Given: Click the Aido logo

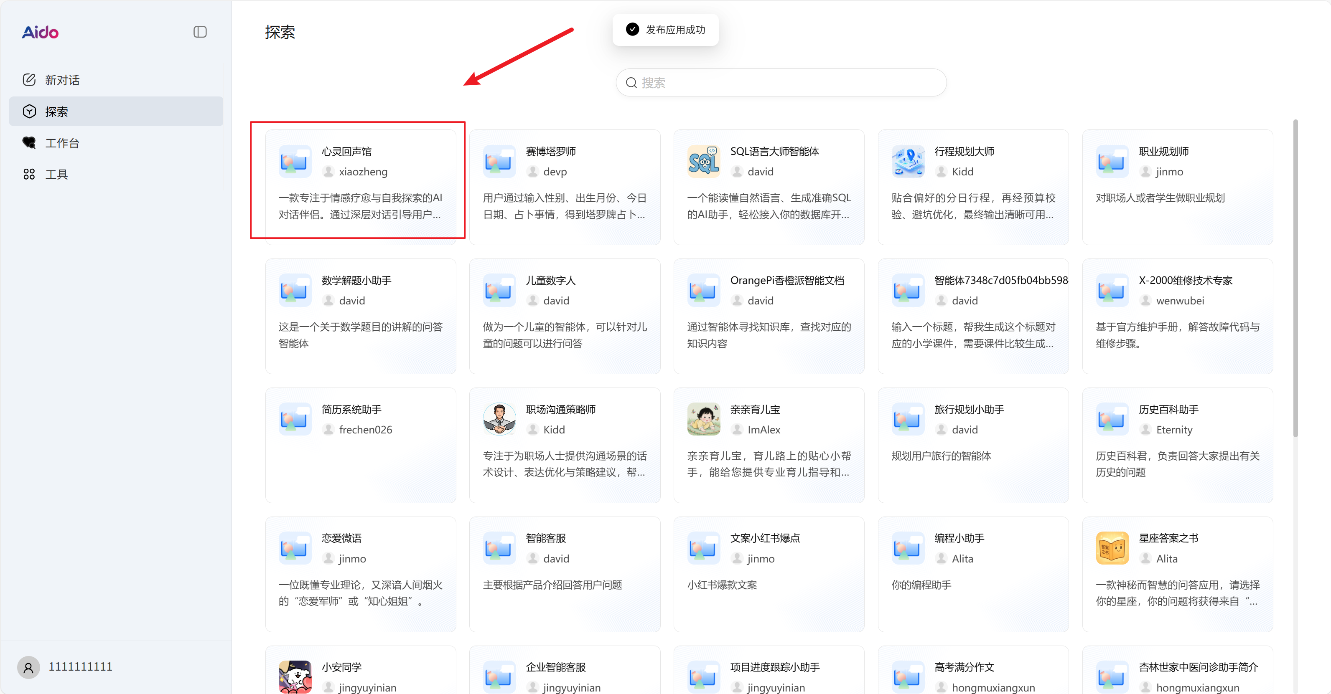Looking at the screenshot, I should (40, 32).
